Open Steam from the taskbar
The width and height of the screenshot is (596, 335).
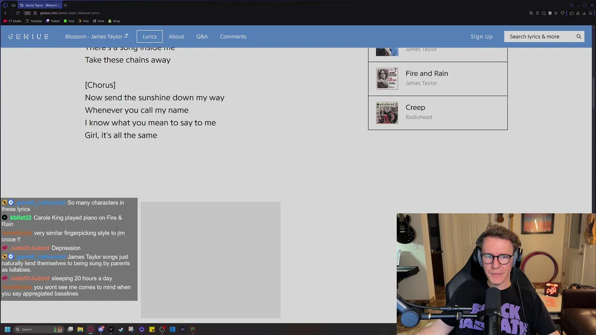coord(121,329)
